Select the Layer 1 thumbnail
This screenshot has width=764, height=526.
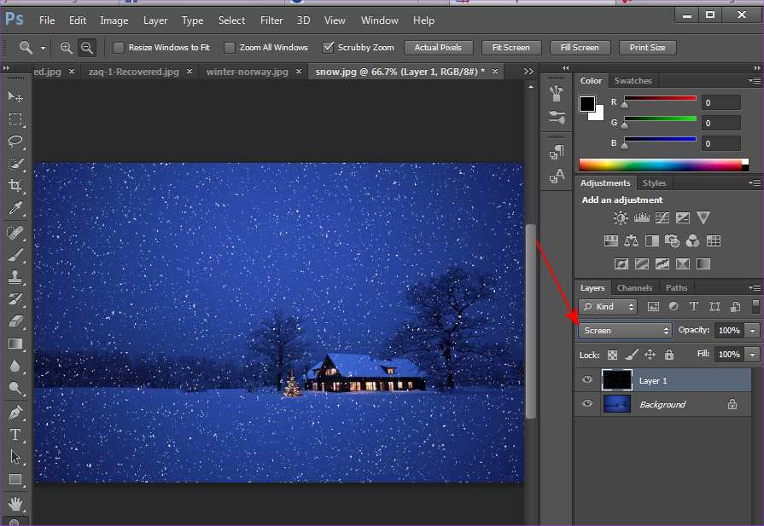click(x=616, y=380)
